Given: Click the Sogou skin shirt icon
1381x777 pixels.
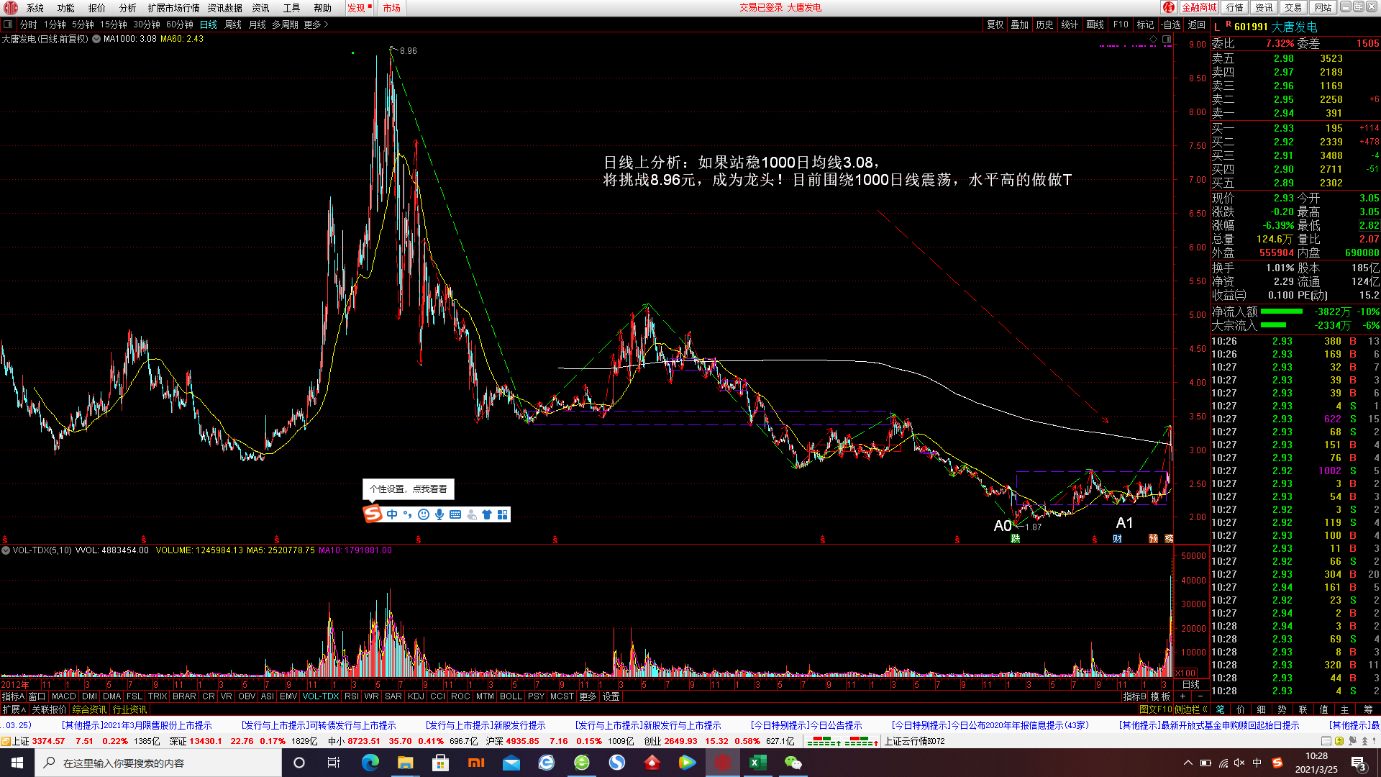Looking at the screenshot, I should (x=487, y=514).
